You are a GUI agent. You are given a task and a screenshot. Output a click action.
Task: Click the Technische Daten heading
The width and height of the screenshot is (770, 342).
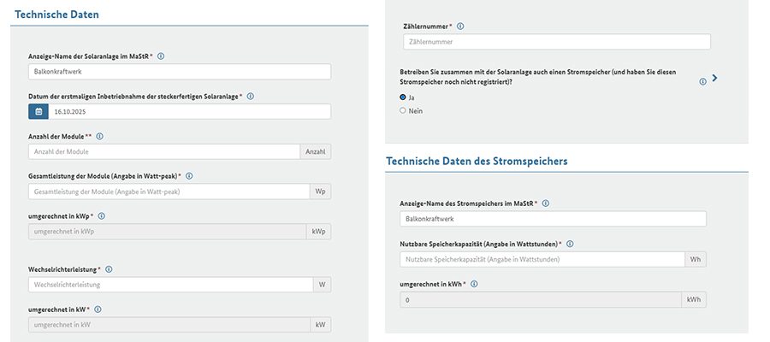tap(57, 15)
